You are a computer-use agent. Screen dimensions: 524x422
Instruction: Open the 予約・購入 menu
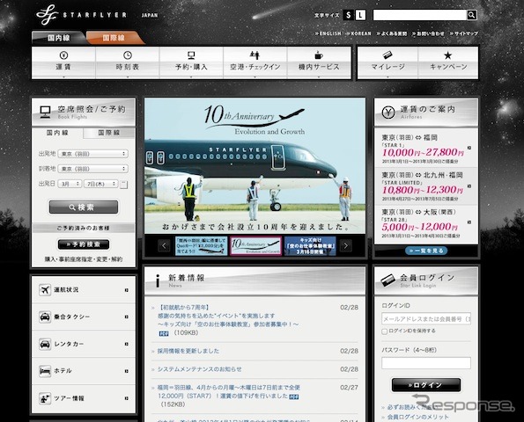pyautogui.click(x=191, y=62)
